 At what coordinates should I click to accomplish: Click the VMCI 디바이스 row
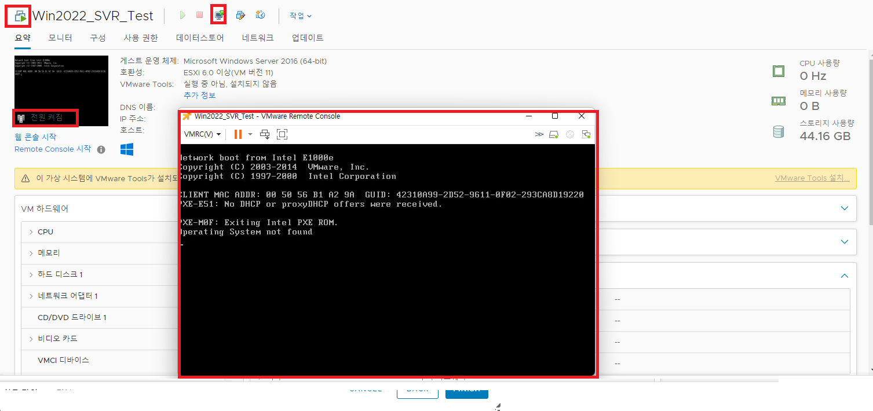click(x=99, y=360)
